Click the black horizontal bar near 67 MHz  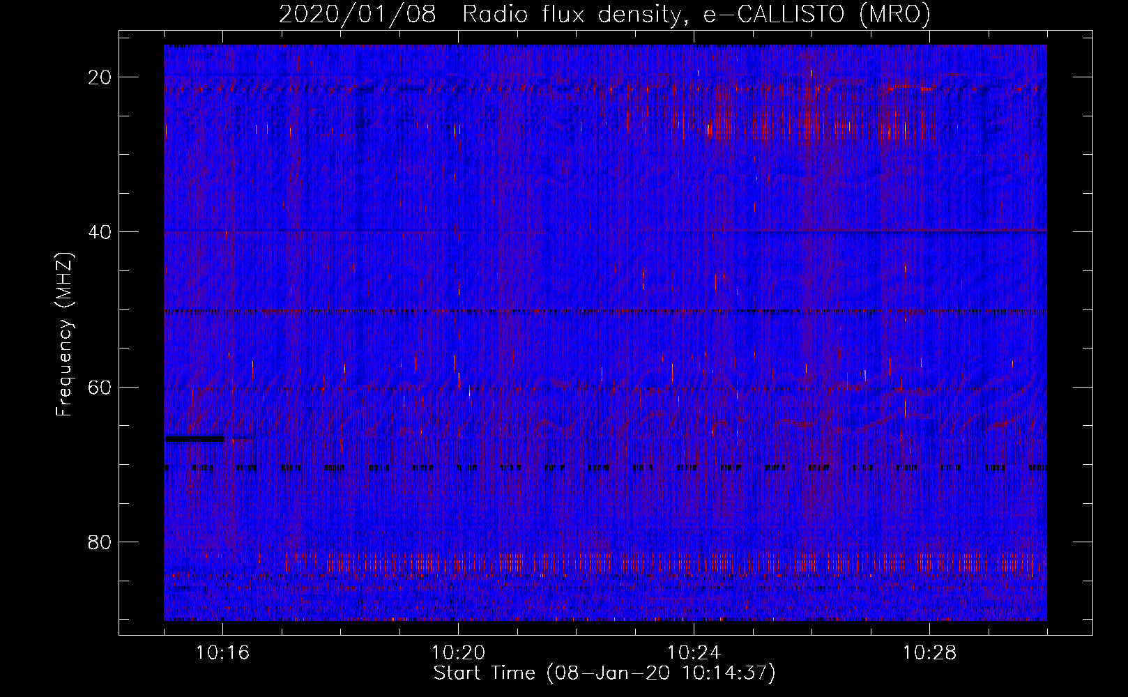click(195, 439)
